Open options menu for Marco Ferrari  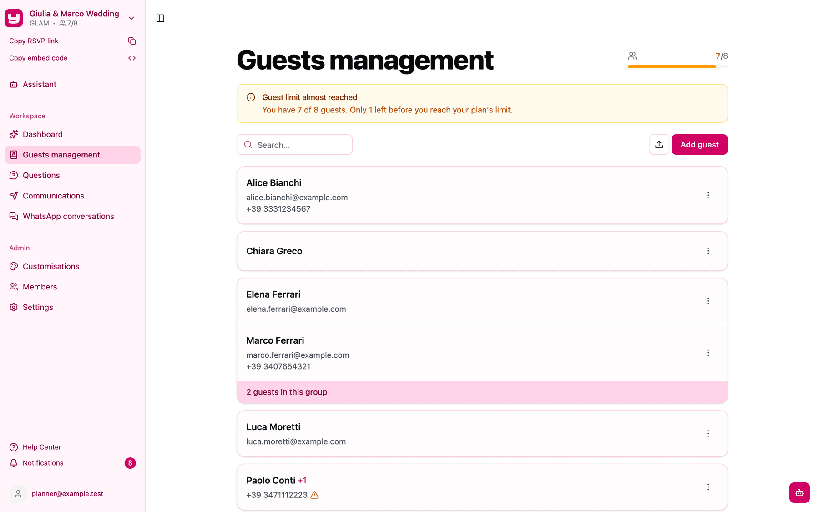pos(708,353)
